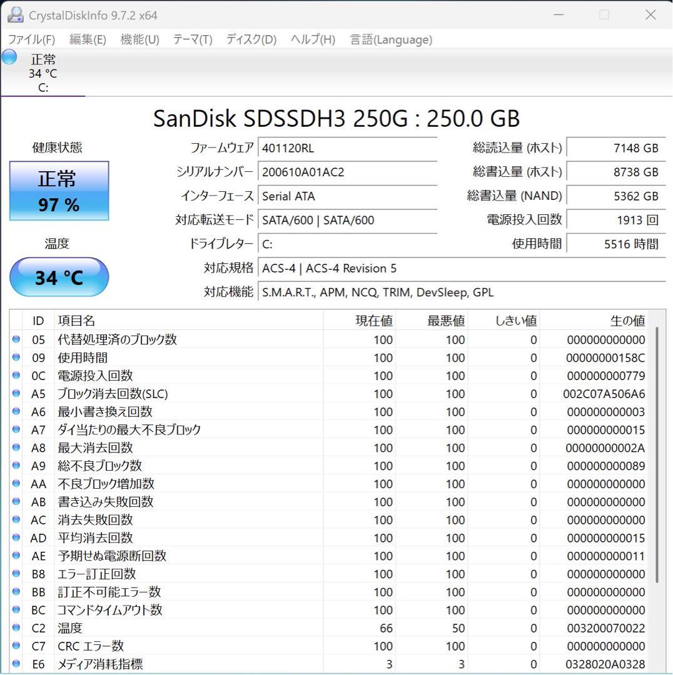Image resolution: width=673 pixels, height=675 pixels.
Task: Click the 34 °C temperature oval indicator
Action: pyautogui.click(x=59, y=277)
